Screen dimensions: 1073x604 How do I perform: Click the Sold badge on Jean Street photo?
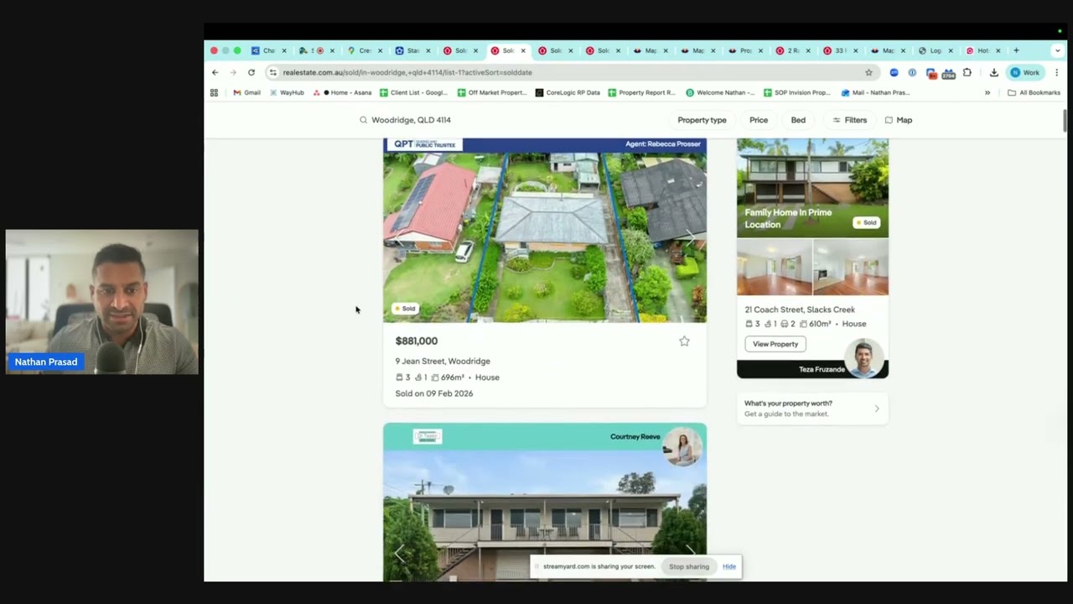tap(404, 309)
